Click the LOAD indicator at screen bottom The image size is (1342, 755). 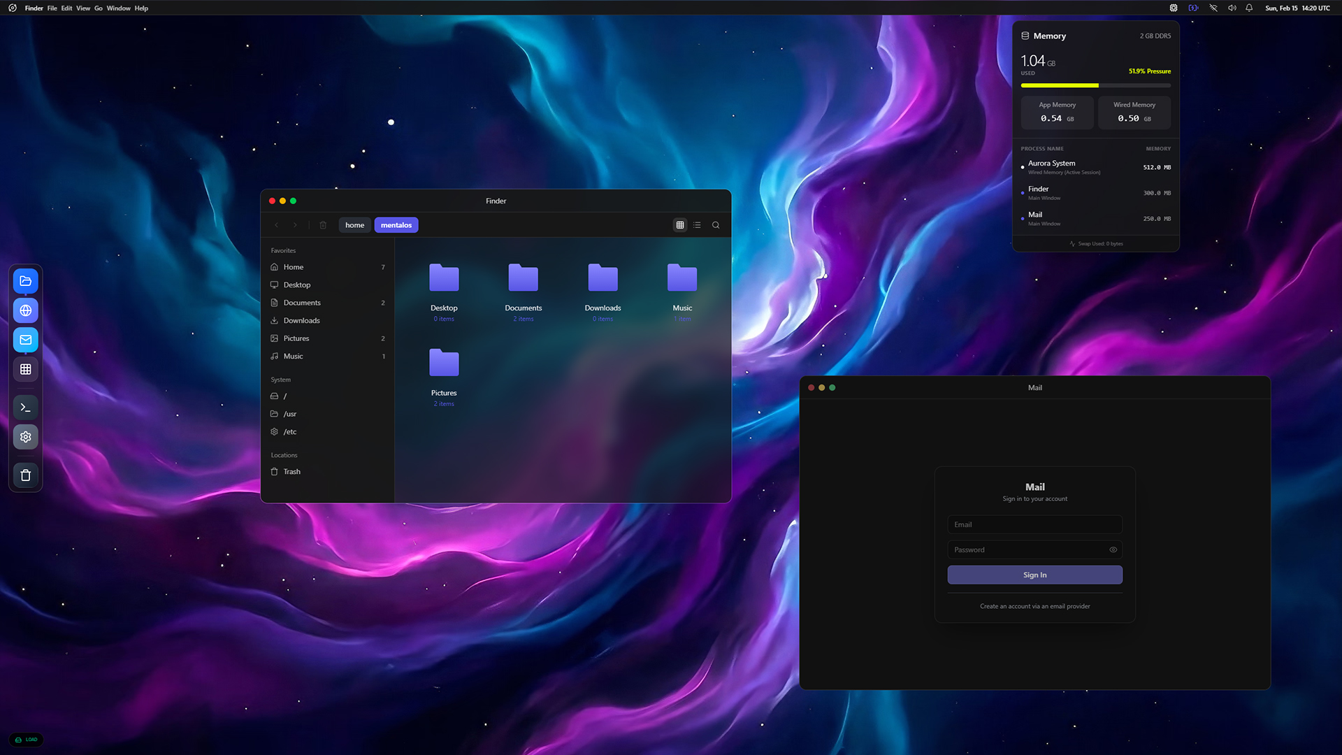pos(27,740)
